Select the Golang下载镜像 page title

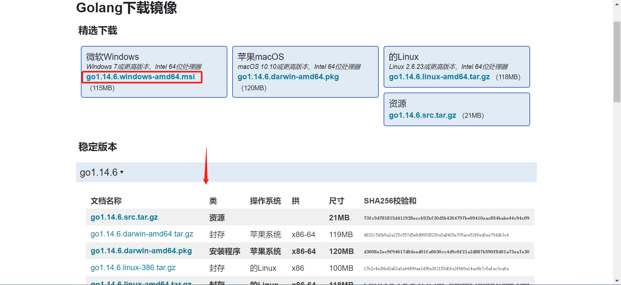pyautogui.click(x=126, y=8)
